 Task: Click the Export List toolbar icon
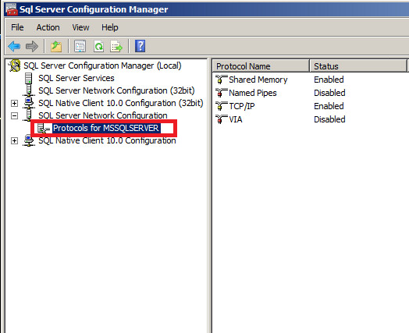pyautogui.click(x=116, y=46)
